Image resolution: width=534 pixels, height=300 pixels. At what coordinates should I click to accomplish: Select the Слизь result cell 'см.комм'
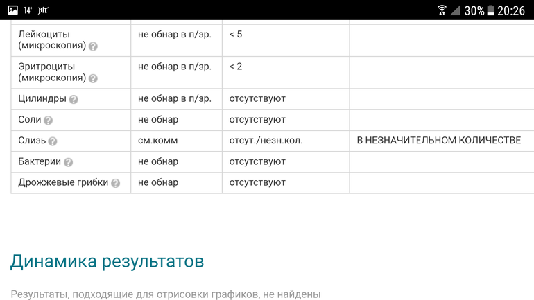coord(158,141)
